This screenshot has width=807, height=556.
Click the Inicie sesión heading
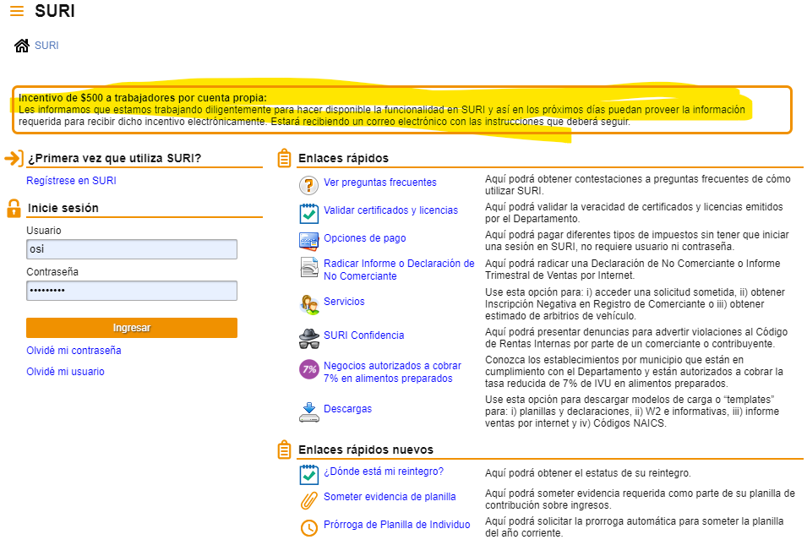click(63, 208)
